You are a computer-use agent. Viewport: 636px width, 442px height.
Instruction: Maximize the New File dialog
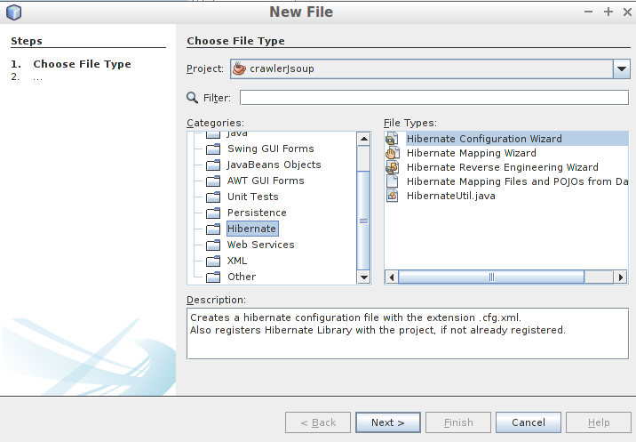click(608, 12)
